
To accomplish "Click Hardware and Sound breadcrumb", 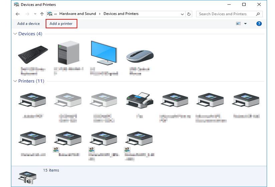I will point(78,14).
